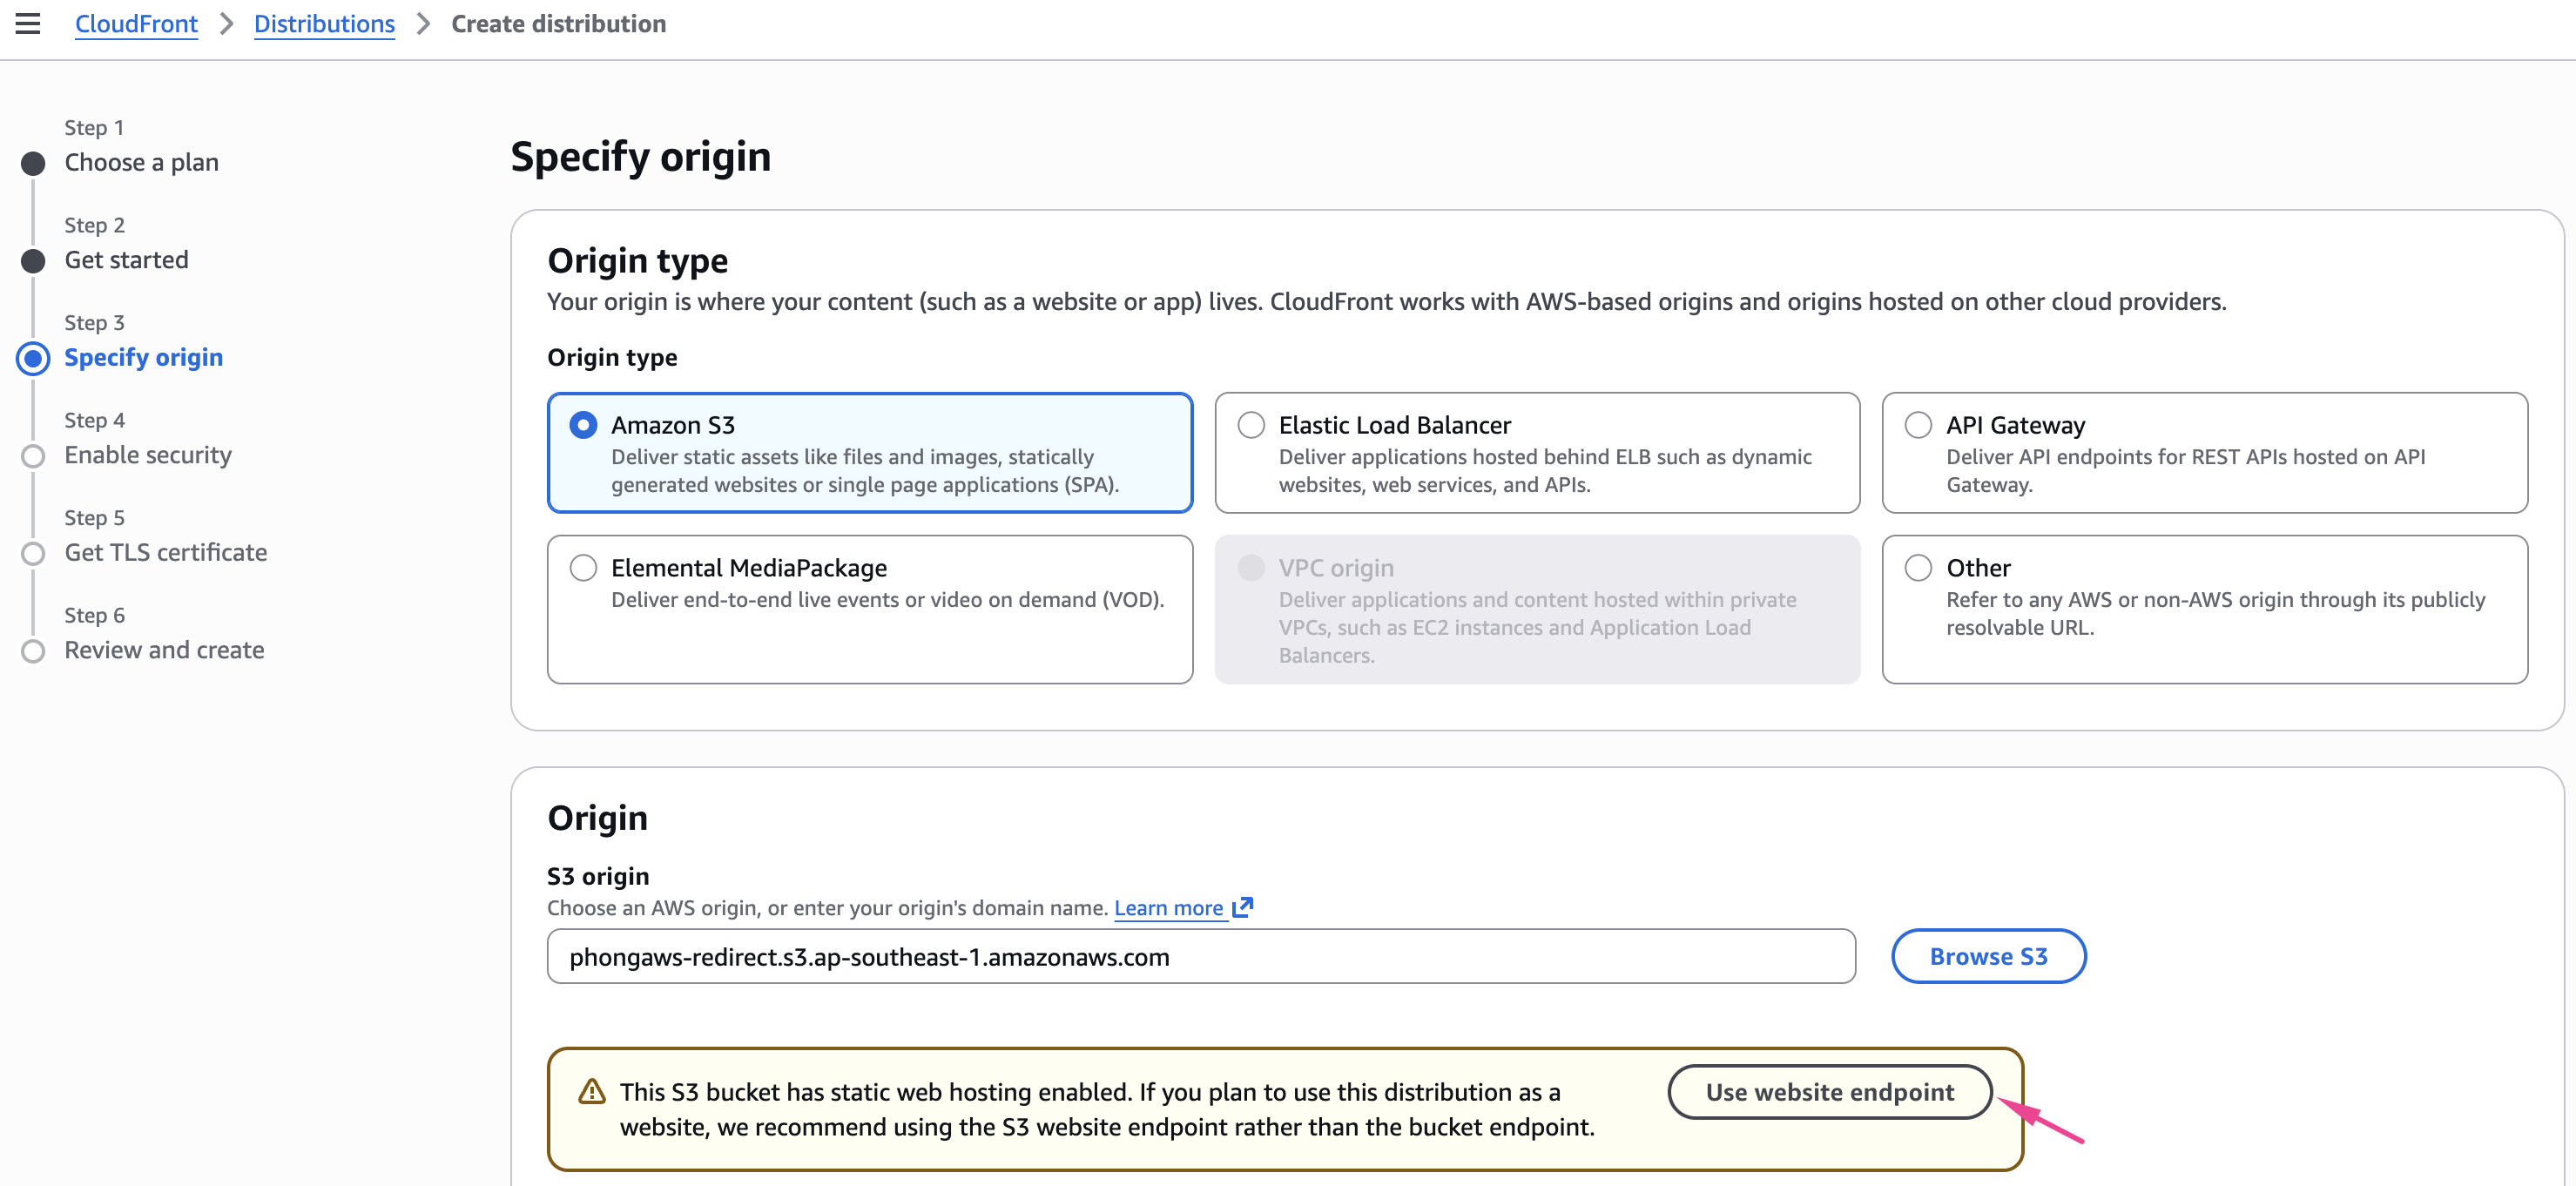Navigate to Distributions breadcrumb
Image resolution: width=2576 pixels, height=1186 pixels.
(324, 24)
